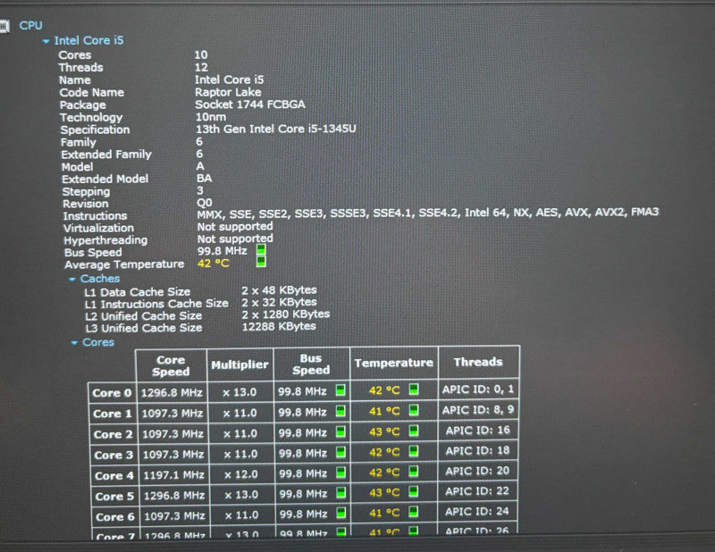The height and width of the screenshot is (552, 715).
Task: Click the Code Name value Raptor Lake
Action: [228, 92]
